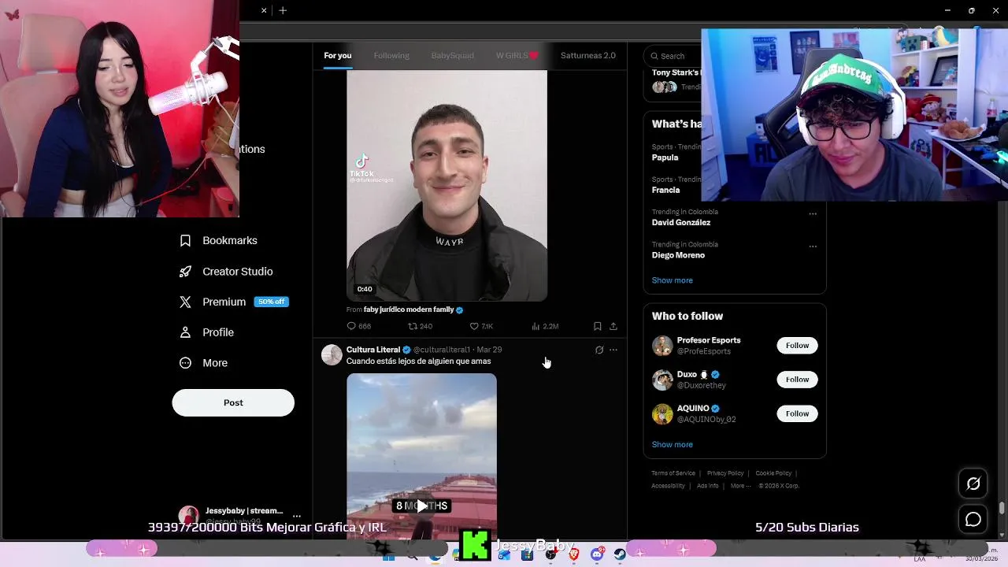Viewport: 1008px width, 567px height.
Task: Play the Cultura Literal video
Action: pyautogui.click(x=421, y=506)
